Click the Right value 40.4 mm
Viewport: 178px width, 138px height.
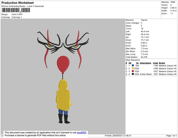(145, 34)
